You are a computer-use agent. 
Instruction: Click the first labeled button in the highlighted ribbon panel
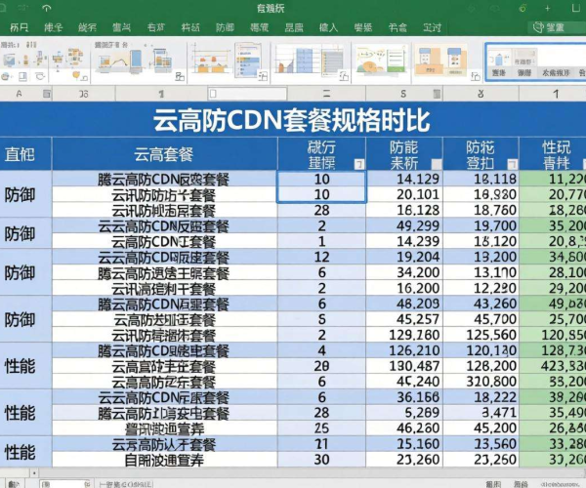pos(499,73)
